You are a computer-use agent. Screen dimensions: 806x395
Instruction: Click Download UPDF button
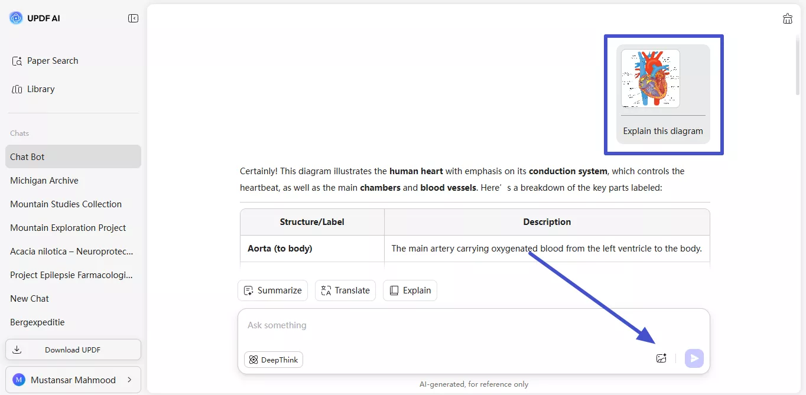(x=73, y=350)
